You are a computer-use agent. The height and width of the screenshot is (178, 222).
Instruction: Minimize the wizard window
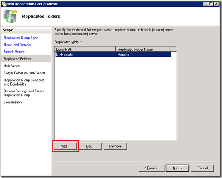[x=206, y=4]
